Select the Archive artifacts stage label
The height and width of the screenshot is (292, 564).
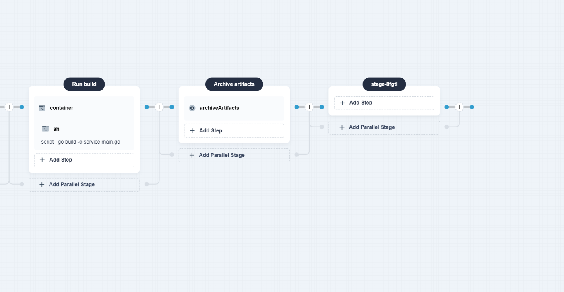[234, 84]
